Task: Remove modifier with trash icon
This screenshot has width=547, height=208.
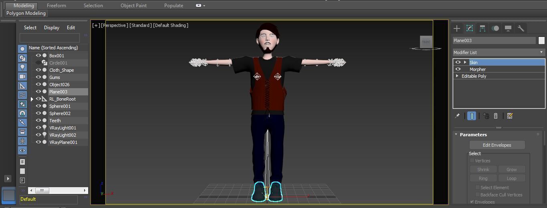Action: click(x=496, y=116)
